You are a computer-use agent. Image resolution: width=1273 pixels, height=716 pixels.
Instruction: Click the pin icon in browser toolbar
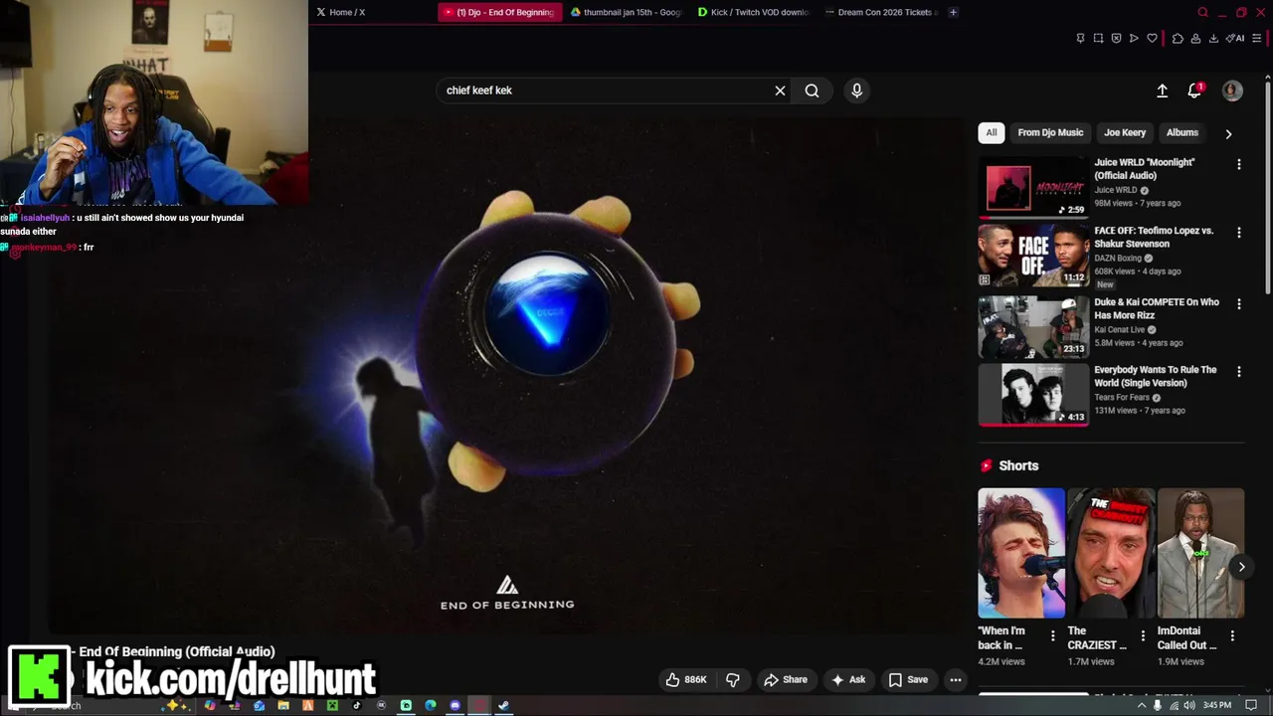tap(1080, 39)
